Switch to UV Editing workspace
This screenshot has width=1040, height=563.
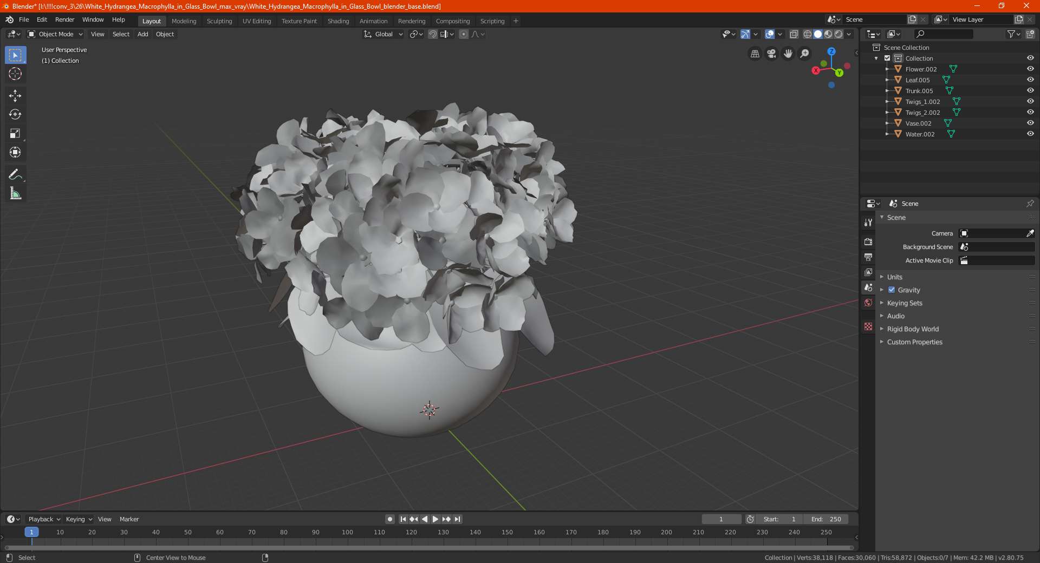coord(257,21)
